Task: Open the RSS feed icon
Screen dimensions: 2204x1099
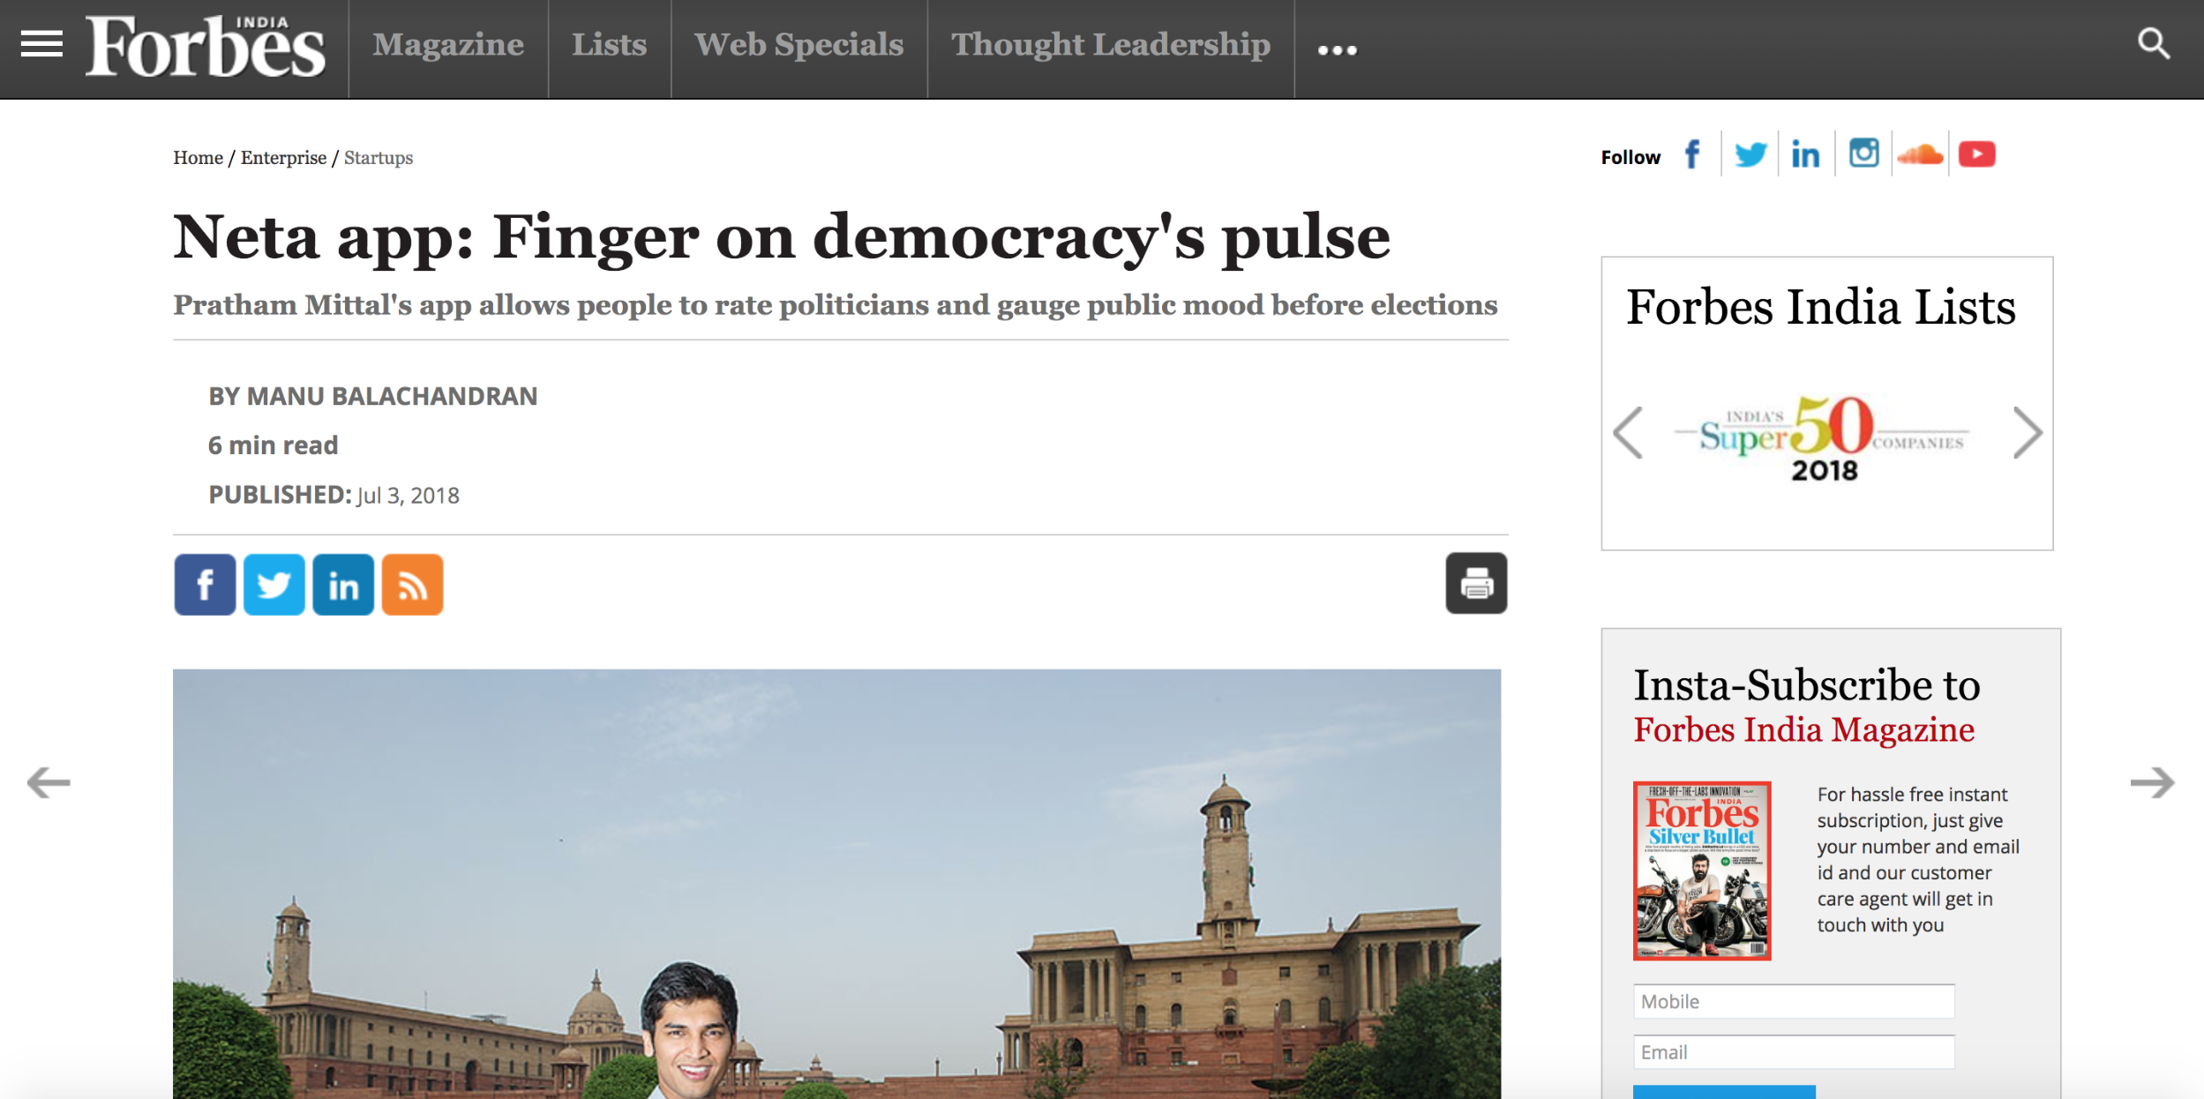Action: [412, 584]
